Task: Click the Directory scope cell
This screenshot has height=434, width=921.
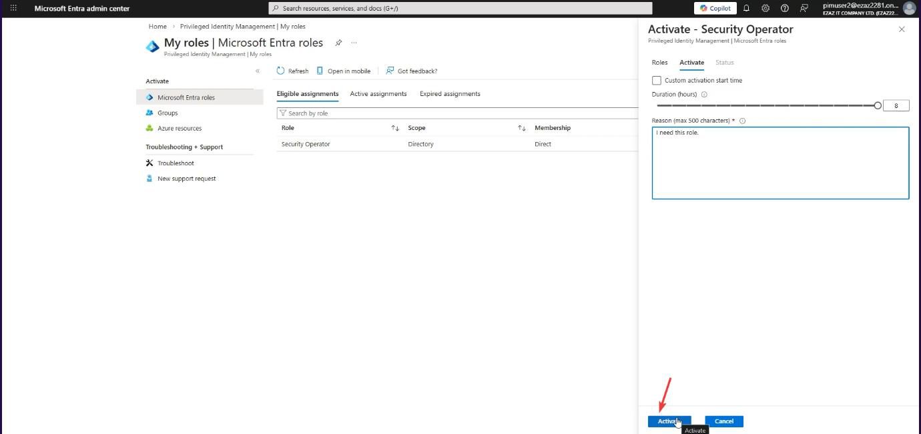Action: [420, 144]
